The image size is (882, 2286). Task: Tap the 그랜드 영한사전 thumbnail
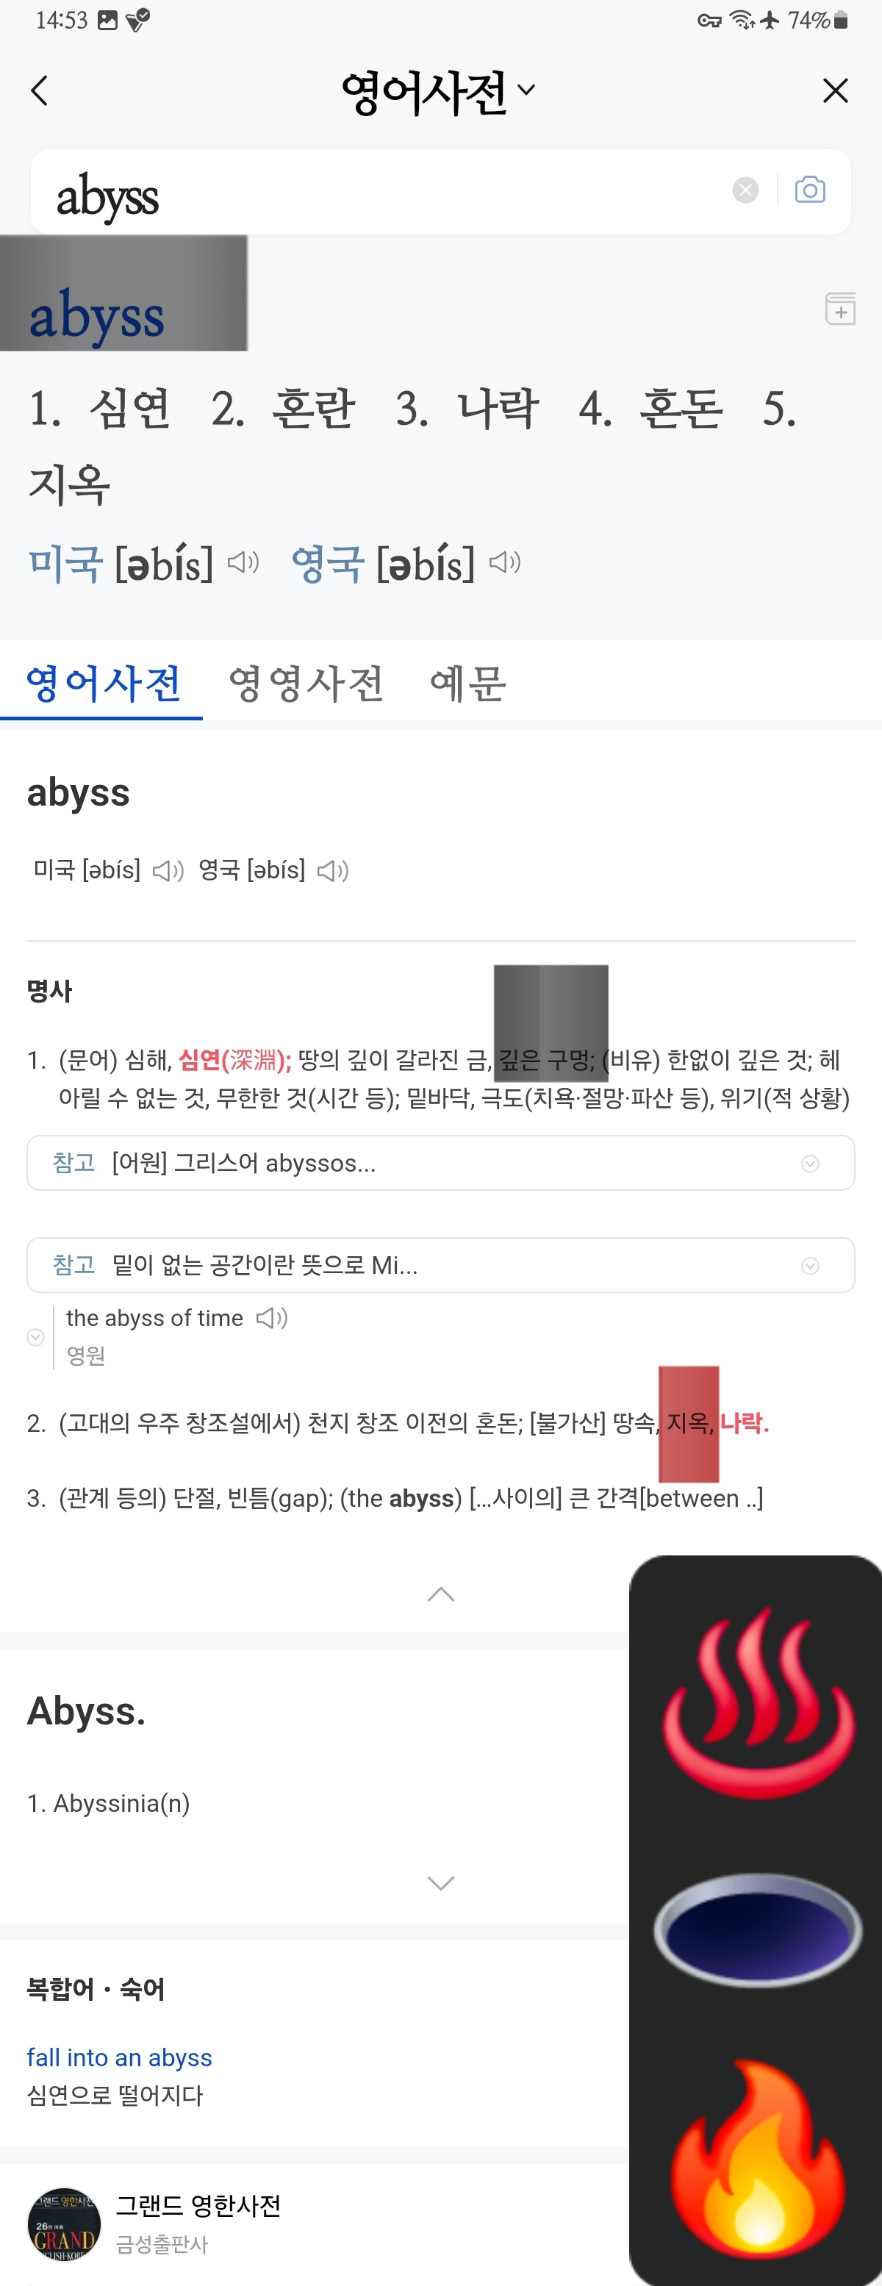[x=64, y=2224]
